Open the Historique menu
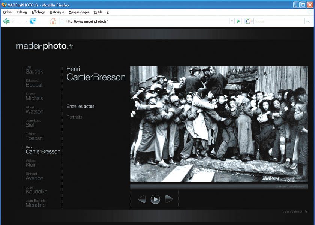315x225 pixels. pos(57,12)
